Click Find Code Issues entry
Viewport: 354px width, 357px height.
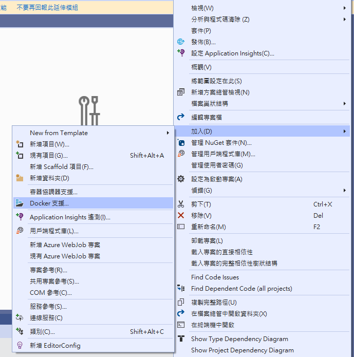click(263, 277)
